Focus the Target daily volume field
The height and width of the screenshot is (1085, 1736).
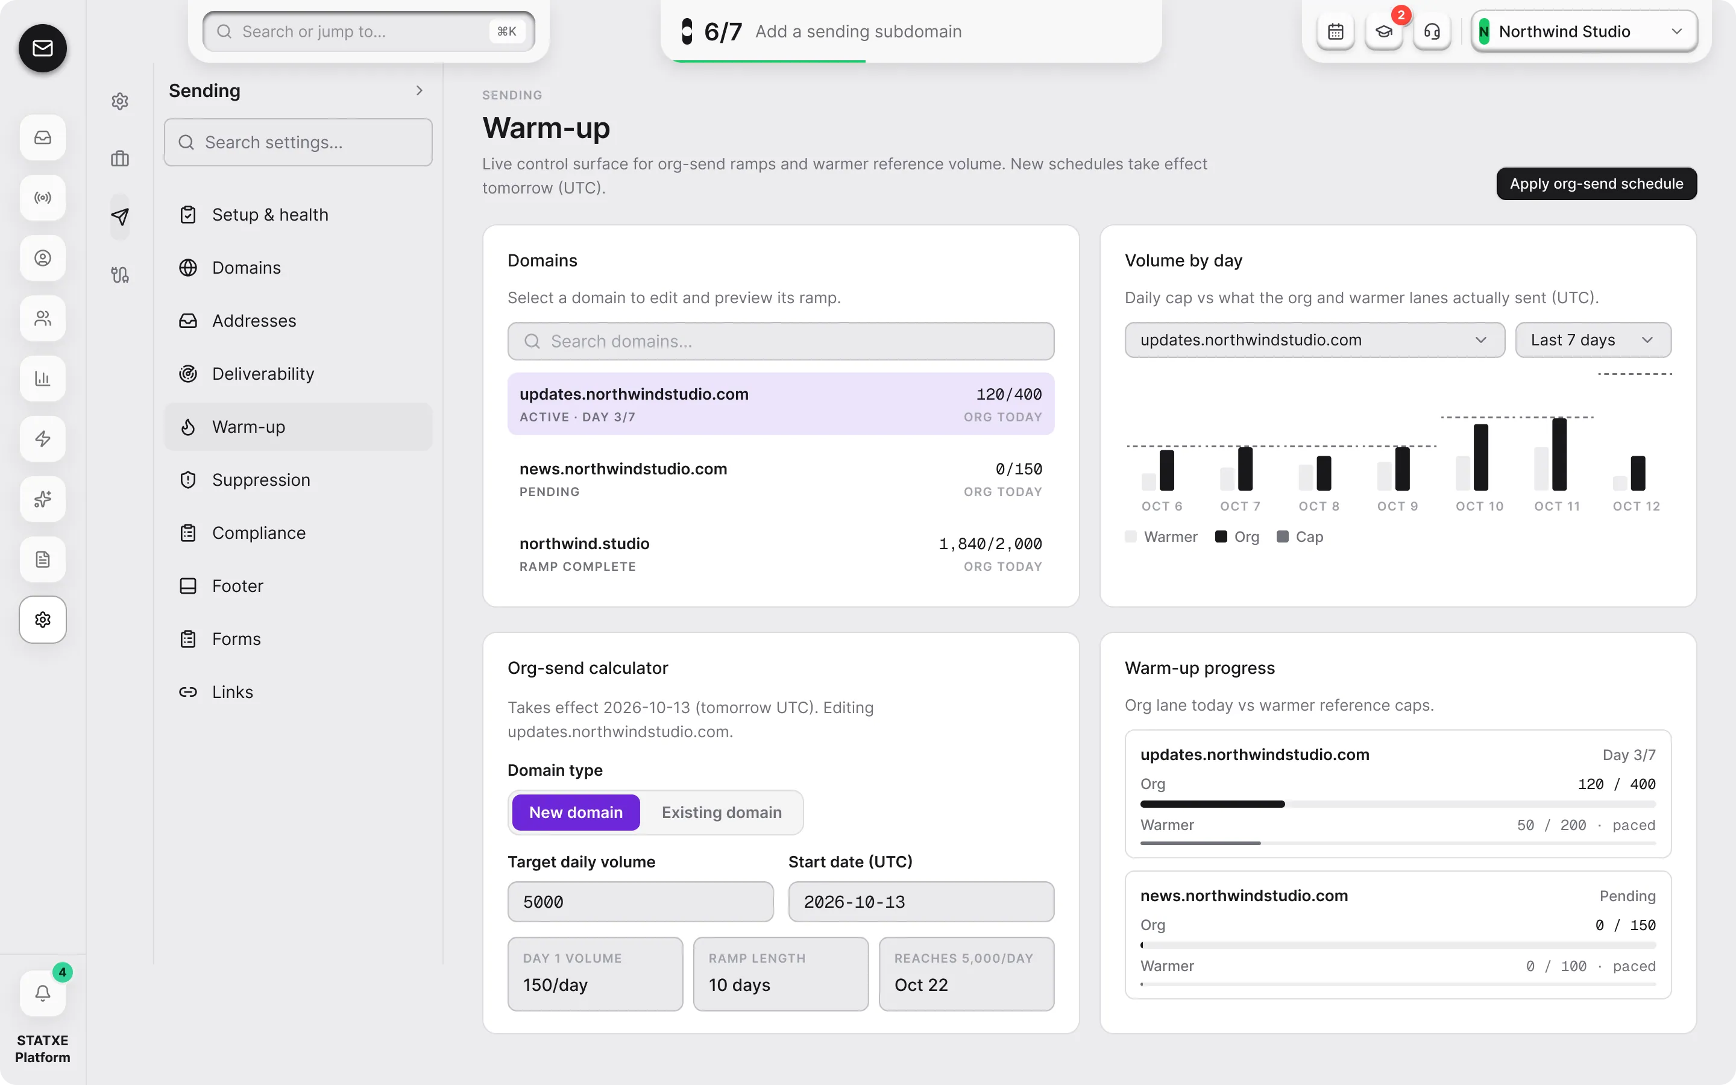(640, 902)
